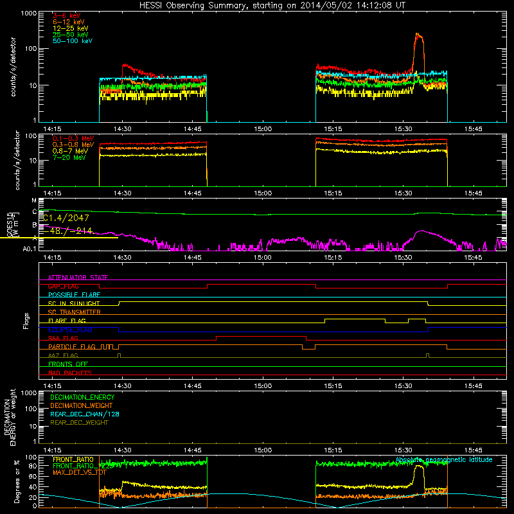Click the 0.8-7 MeV legend label
The height and width of the screenshot is (514, 514).
pyautogui.click(x=70, y=151)
